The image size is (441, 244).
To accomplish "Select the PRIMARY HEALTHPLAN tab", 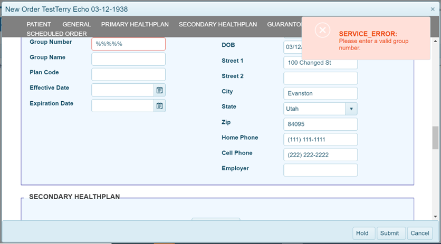I will point(135,24).
